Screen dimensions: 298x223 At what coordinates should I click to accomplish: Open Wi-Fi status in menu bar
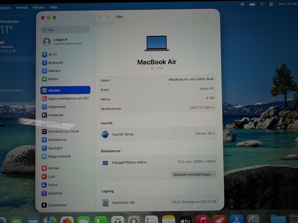(x=242, y=4)
